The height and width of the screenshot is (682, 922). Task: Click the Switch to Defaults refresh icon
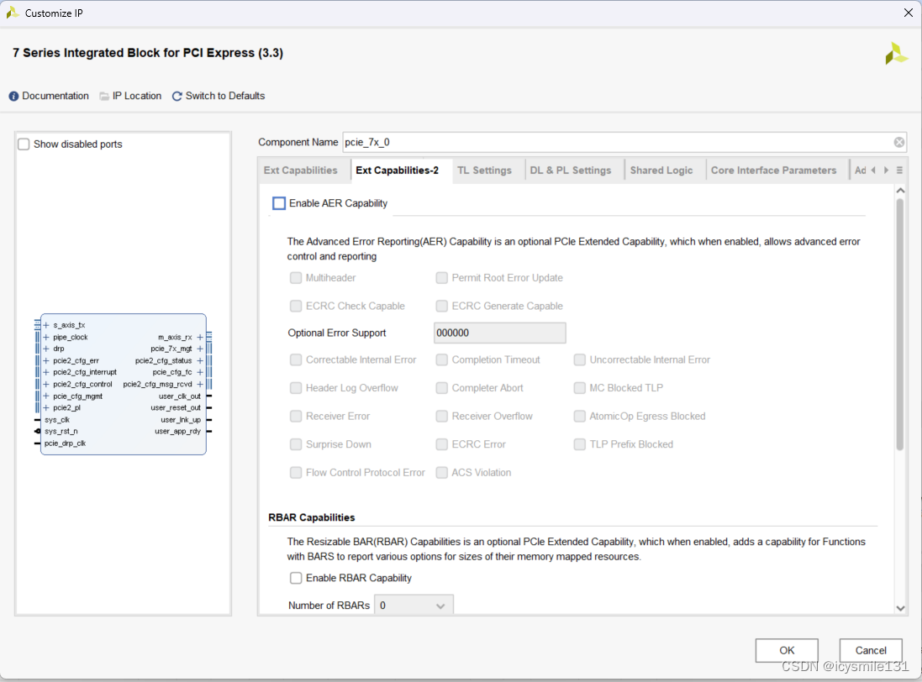176,97
